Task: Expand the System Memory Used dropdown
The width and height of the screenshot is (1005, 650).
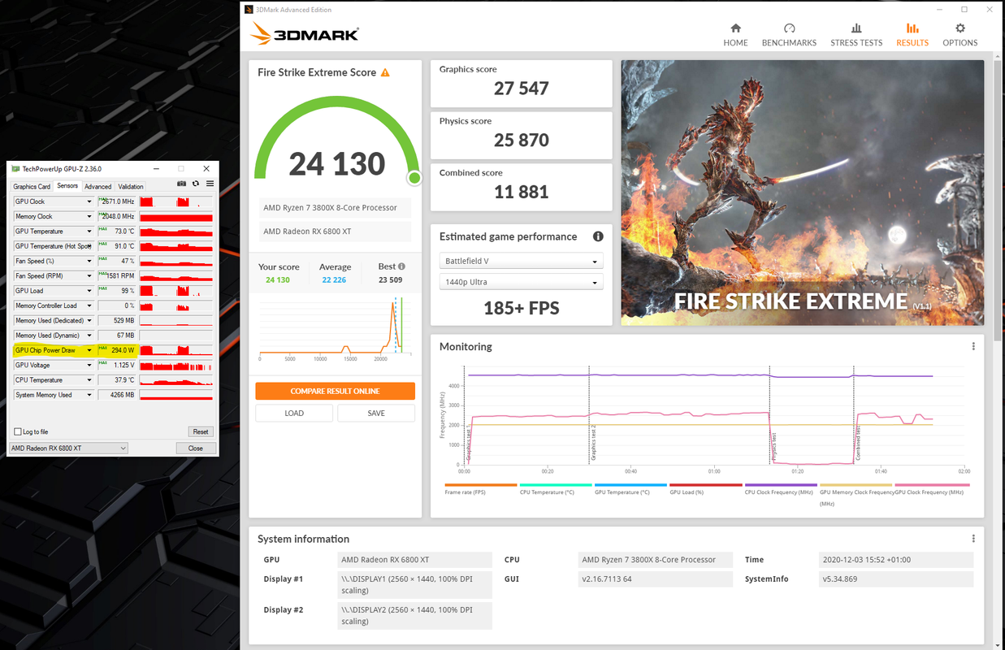Action: click(89, 395)
